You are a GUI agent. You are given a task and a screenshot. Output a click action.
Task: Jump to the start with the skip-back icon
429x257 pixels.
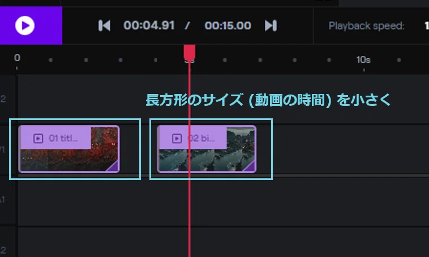click(x=104, y=25)
